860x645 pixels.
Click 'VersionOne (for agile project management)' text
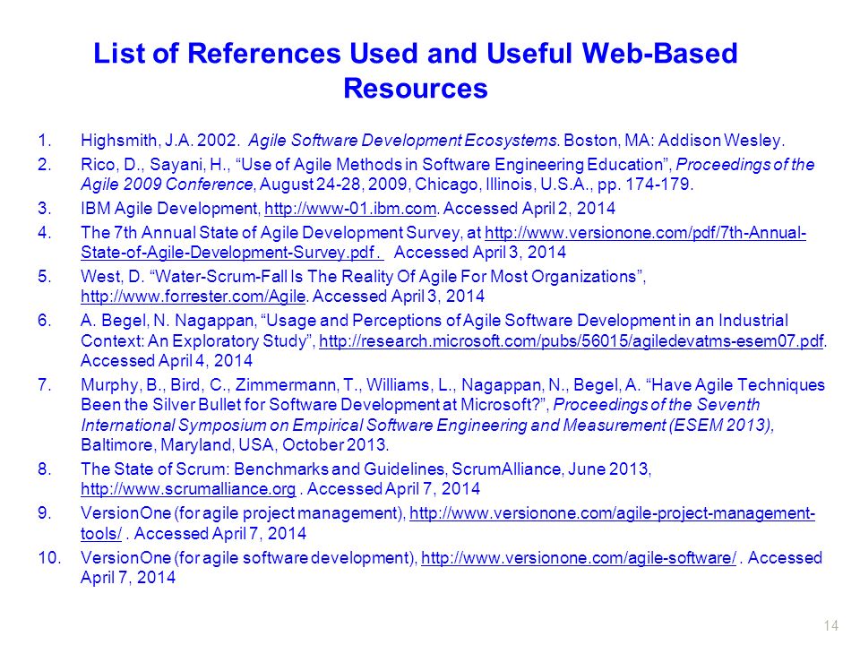[x=243, y=513]
